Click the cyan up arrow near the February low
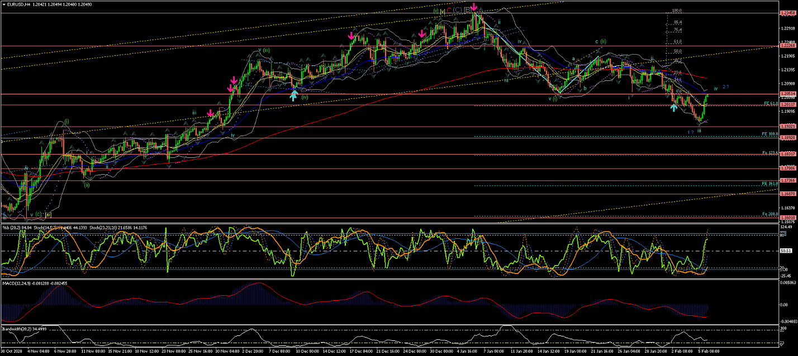798x356 pixels. (x=674, y=107)
